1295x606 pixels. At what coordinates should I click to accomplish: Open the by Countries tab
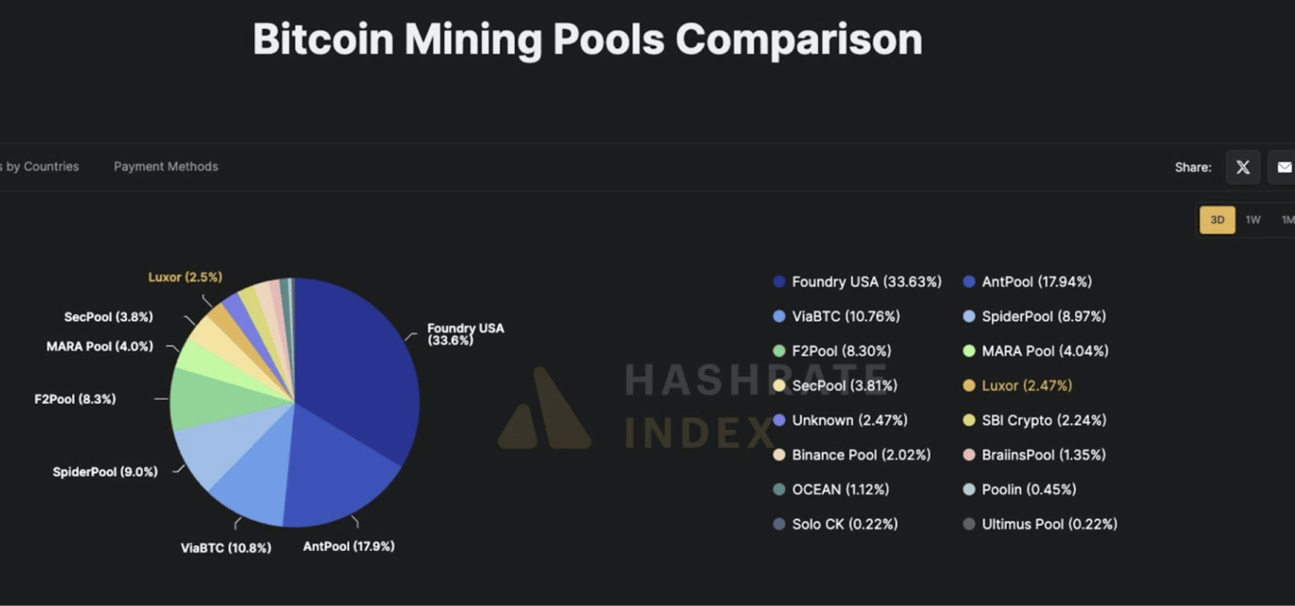point(38,166)
